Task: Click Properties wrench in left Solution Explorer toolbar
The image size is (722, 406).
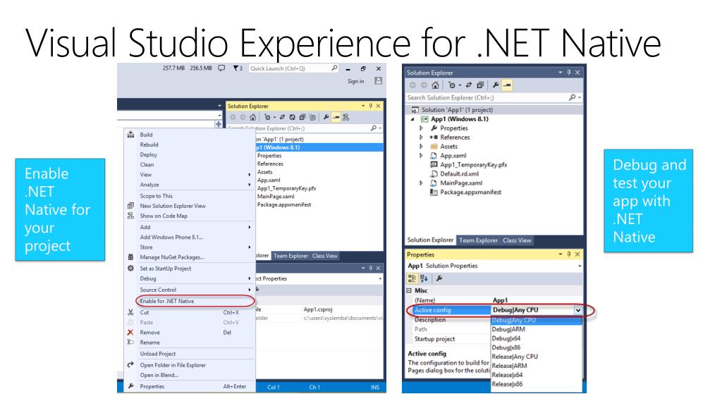Action: 326,118
